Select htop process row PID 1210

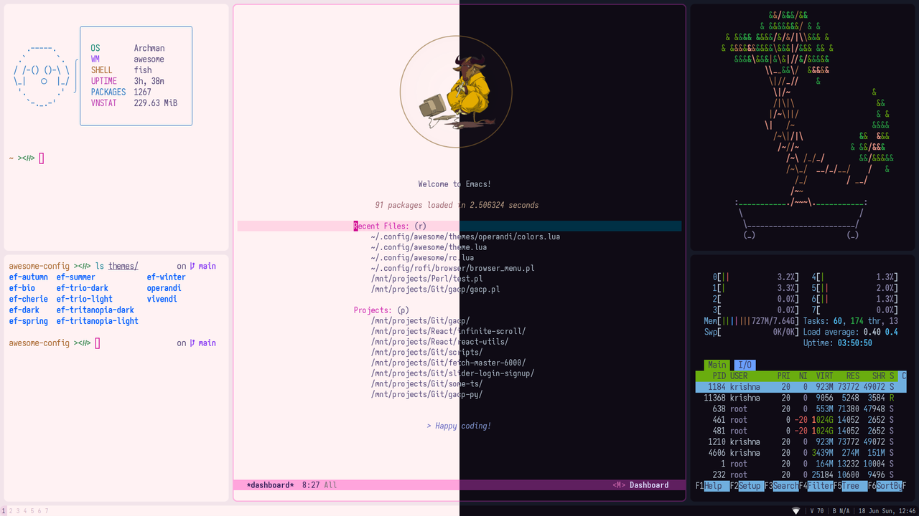click(801, 441)
